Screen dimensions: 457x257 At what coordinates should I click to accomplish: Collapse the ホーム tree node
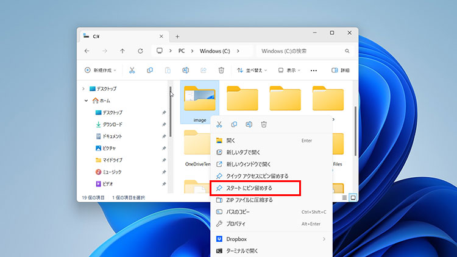pyautogui.click(x=86, y=100)
